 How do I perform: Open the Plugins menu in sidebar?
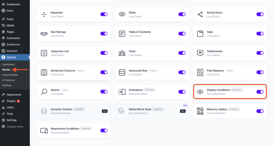[x=11, y=101]
